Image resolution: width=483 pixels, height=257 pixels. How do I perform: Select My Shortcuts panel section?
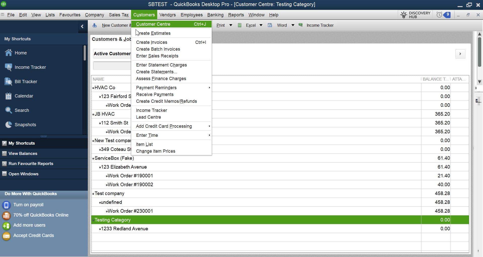pyautogui.click(x=44, y=143)
